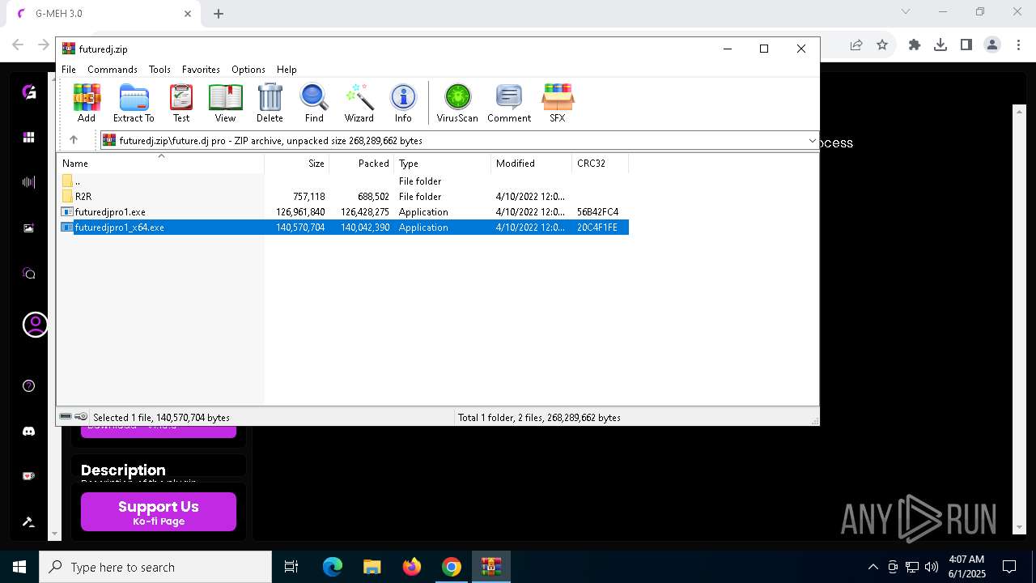This screenshot has width=1036, height=583.
Task: Open G-MEH sidebar audio waveform icon
Action: click(29, 183)
